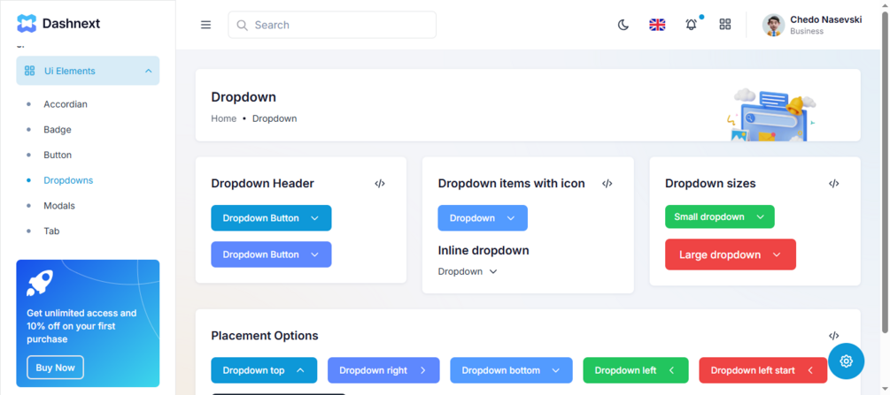The image size is (890, 395).
Task: Toggle dark mode moon icon
Action: (x=623, y=25)
